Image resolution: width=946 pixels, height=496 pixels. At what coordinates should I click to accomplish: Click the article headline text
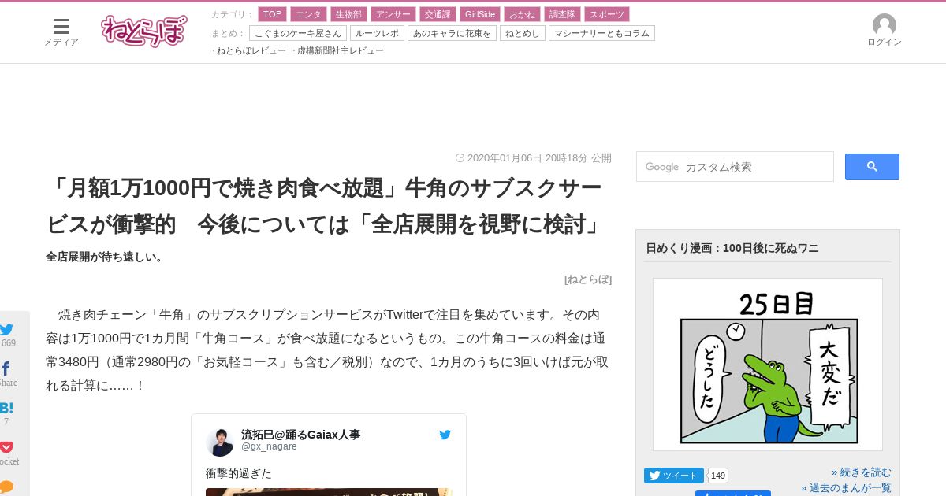coord(326,206)
